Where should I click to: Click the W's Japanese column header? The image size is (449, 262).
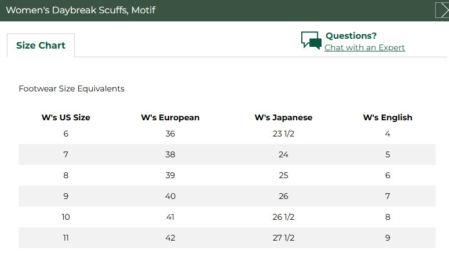click(x=283, y=117)
